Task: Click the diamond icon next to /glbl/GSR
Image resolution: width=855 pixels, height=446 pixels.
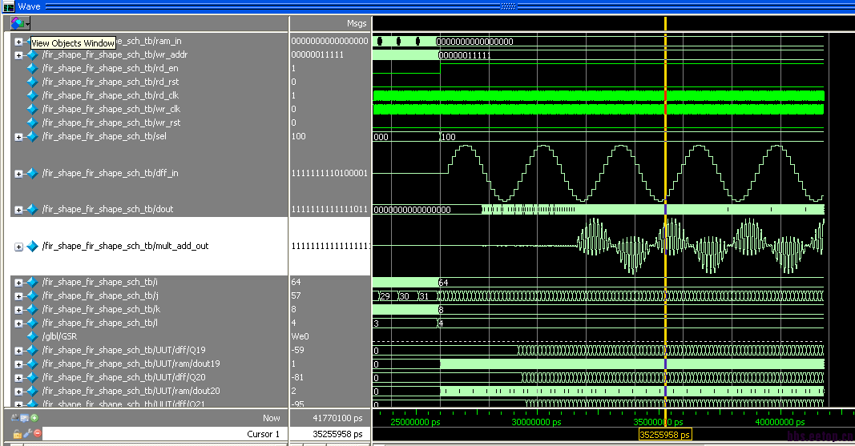Action: tap(32, 336)
